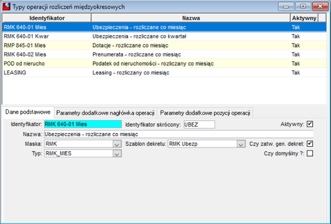Maximize the window

click(x=303, y=7)
